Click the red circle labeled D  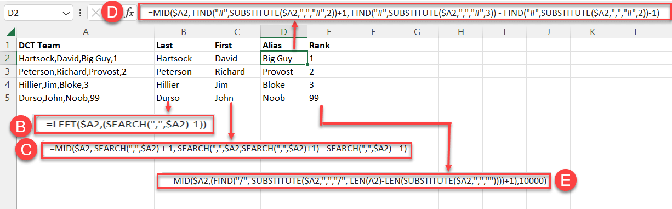point(112,13)
